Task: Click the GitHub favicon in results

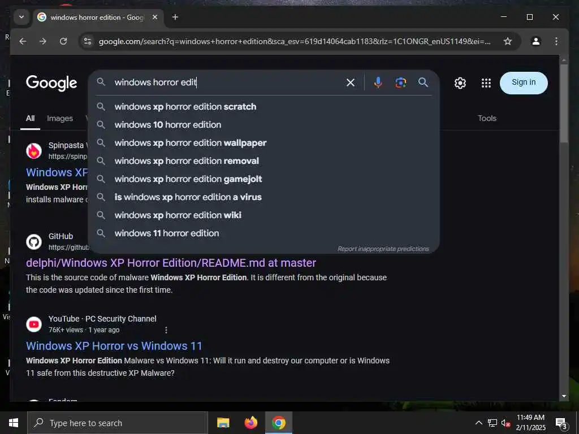Action: [33, 242]
